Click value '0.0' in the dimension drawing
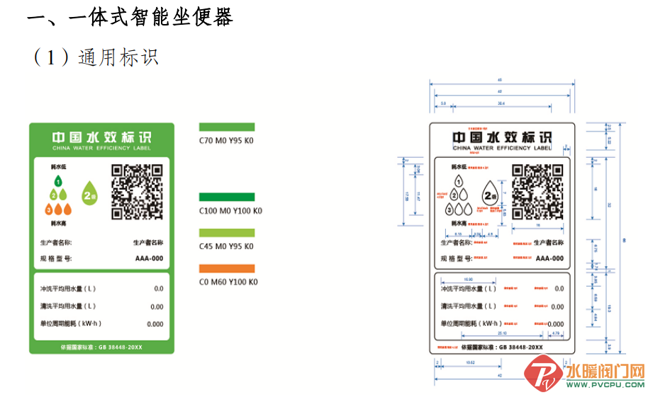Viewport: 648px width, 395px height. (559, 289)
